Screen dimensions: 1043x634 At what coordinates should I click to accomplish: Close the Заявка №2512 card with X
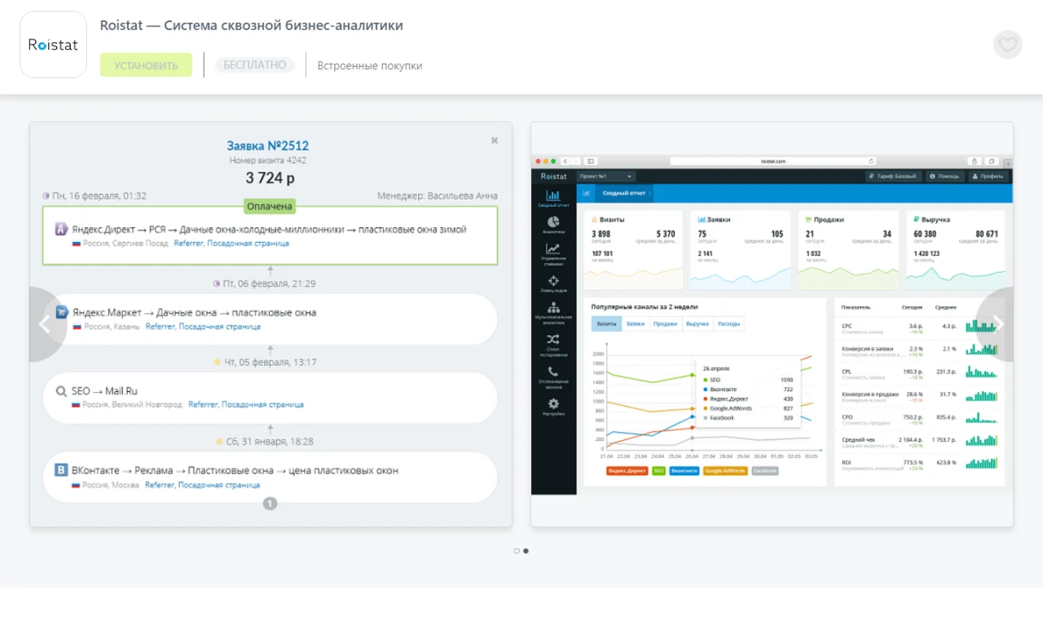[x=495, y=140]
